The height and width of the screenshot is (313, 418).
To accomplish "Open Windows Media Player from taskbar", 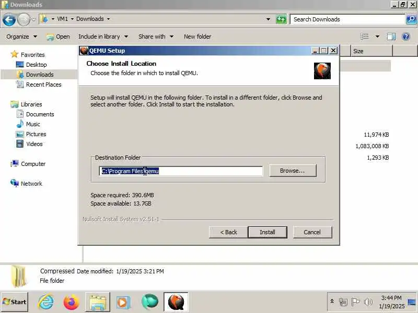I will tap(123, 303).
